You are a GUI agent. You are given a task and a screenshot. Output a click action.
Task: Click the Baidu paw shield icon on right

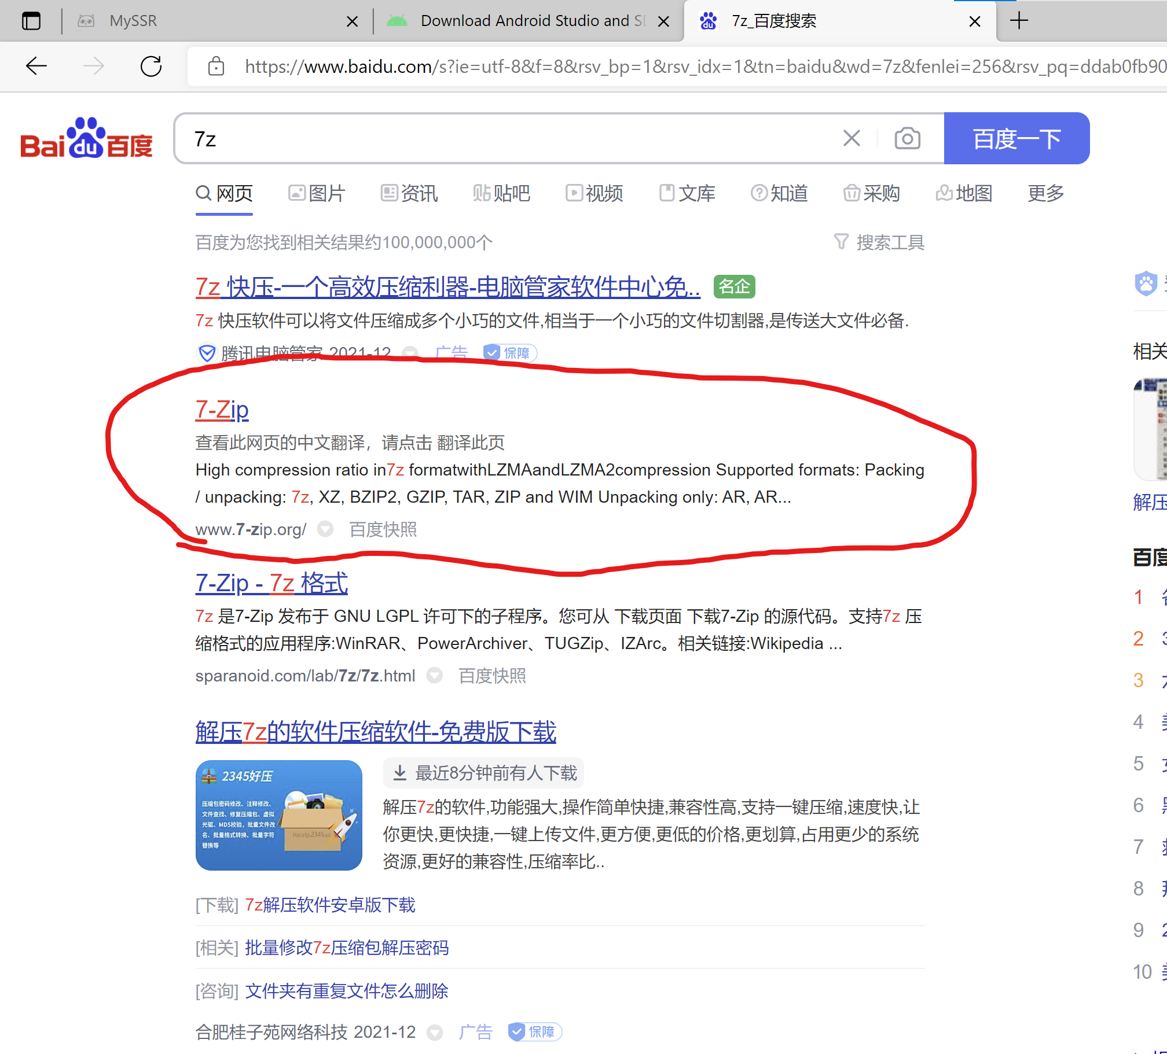pos(1146,283)
